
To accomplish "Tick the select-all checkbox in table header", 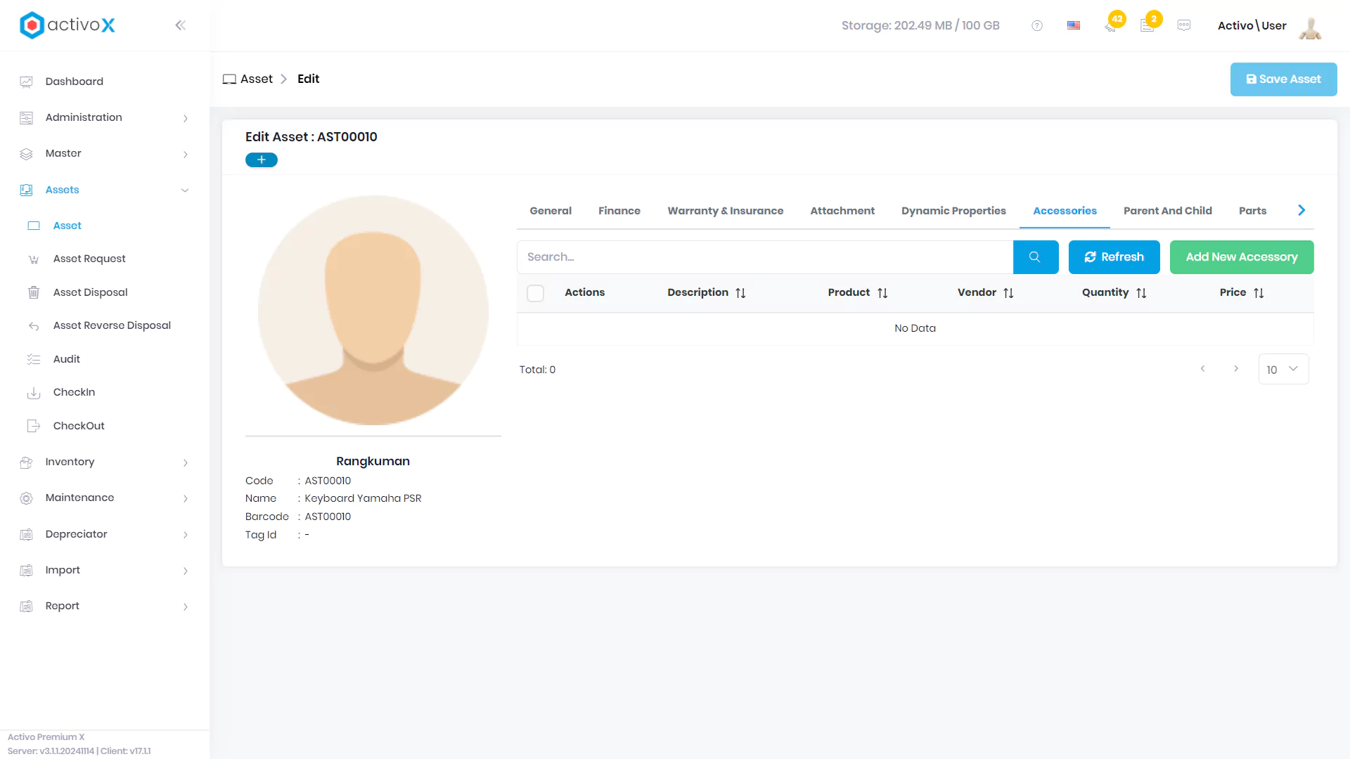I will point(536,293).
